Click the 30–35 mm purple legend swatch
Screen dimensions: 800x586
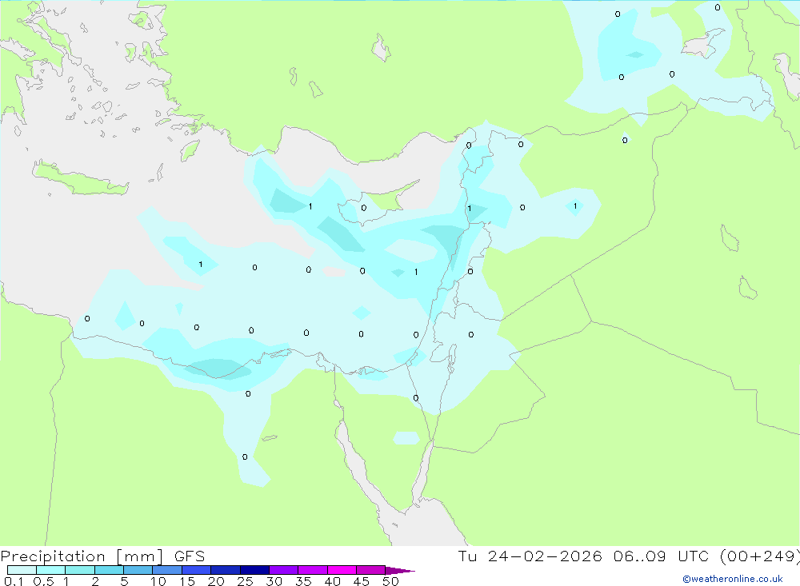pos(284,570)
